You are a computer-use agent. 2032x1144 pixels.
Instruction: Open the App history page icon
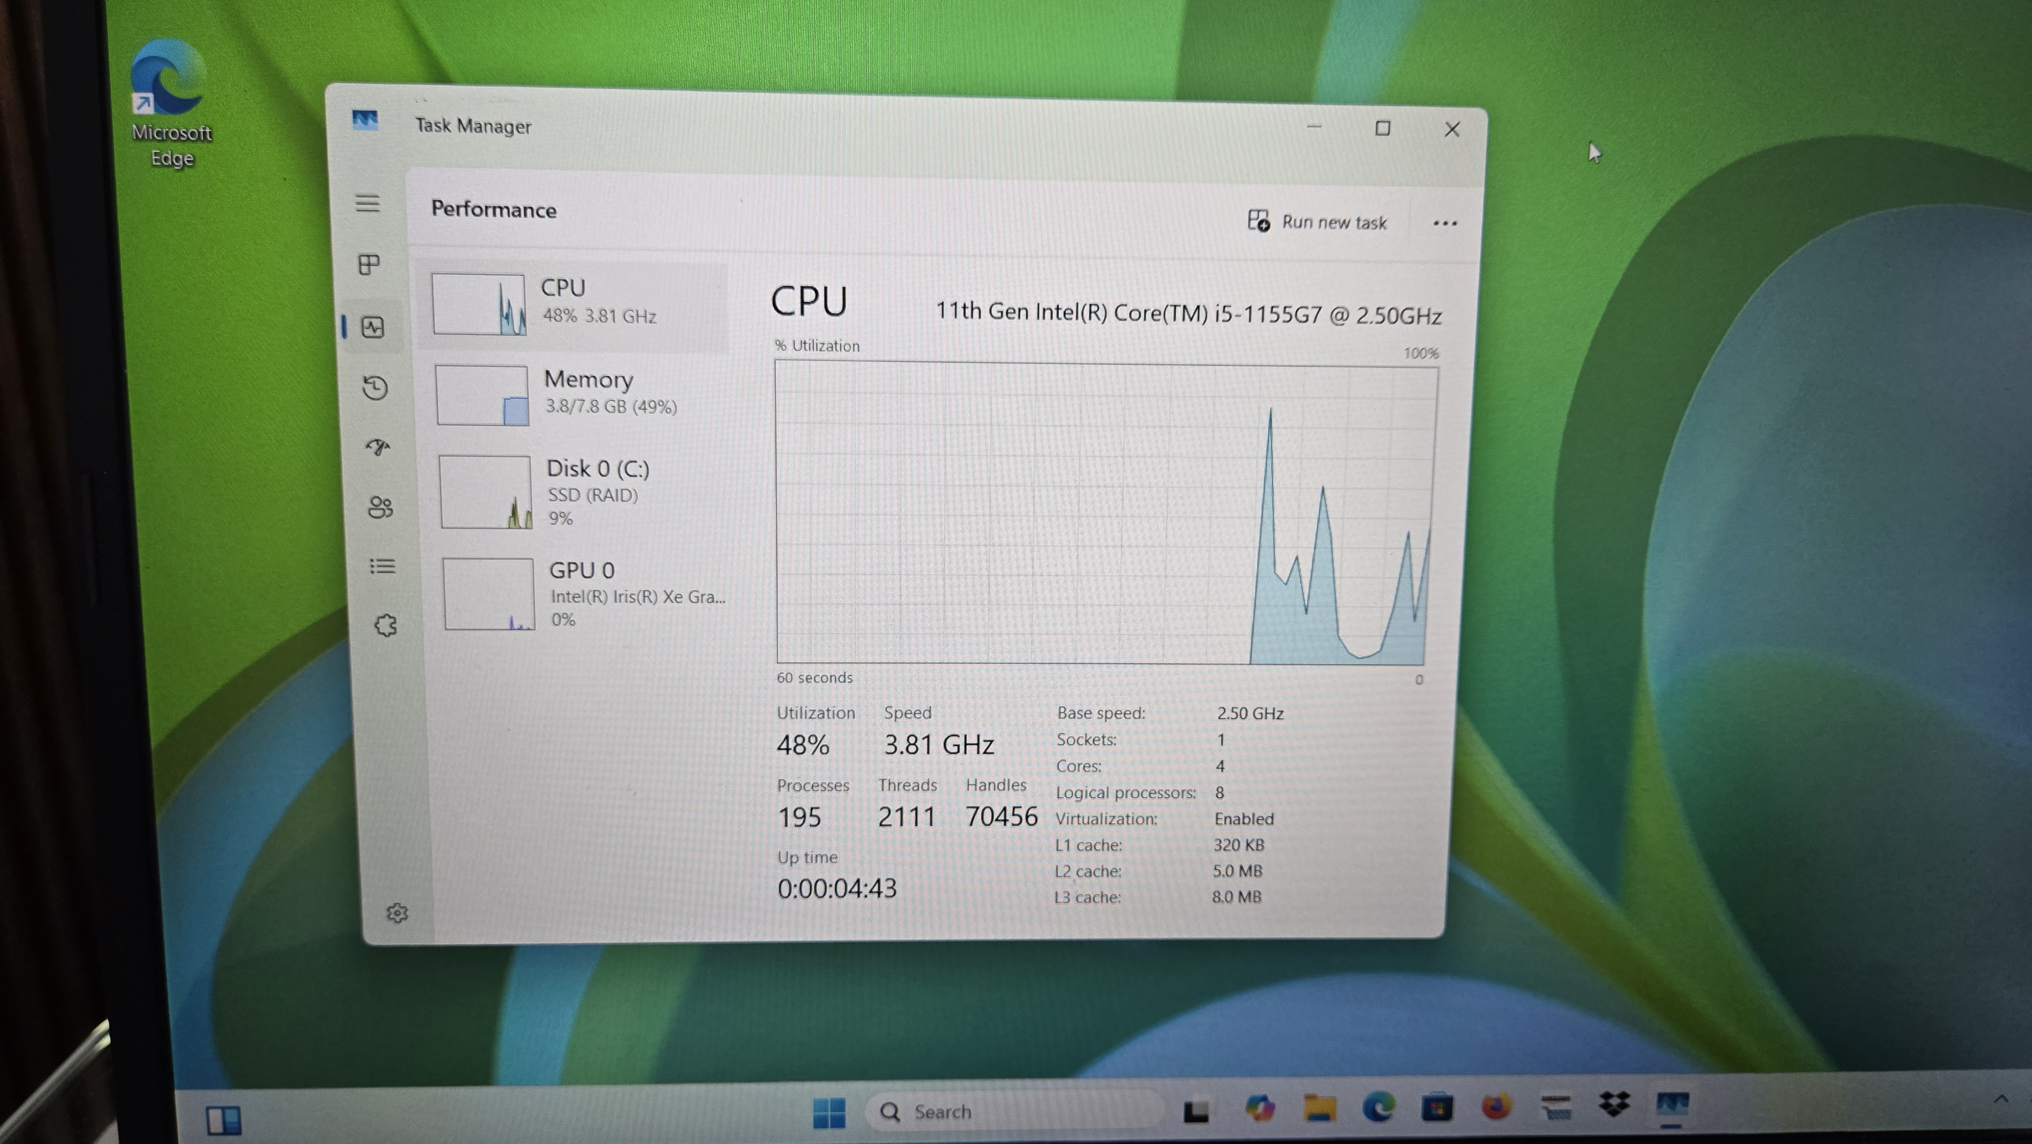tap(375, 388)
